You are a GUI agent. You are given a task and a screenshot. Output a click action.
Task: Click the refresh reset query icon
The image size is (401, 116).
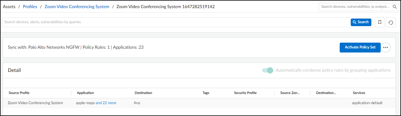tap(391, 22)
